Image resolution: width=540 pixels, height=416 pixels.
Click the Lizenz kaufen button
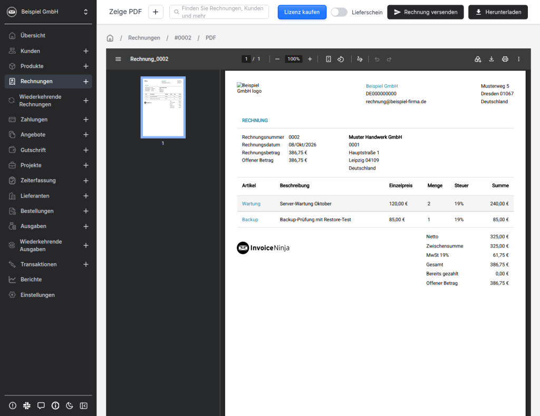click(x=302, y=12)
